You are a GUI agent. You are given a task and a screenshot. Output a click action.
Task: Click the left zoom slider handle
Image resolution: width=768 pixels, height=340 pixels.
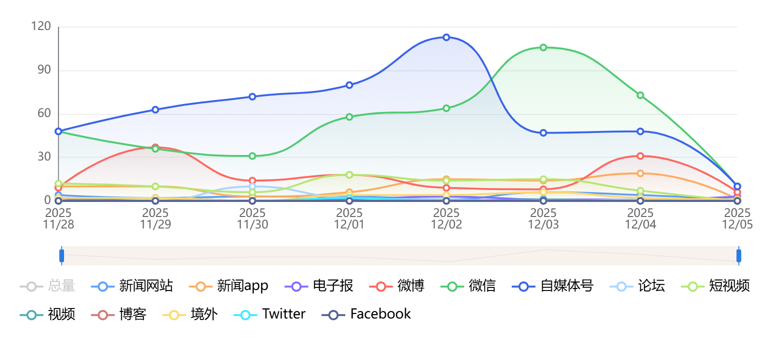point(62,256)
